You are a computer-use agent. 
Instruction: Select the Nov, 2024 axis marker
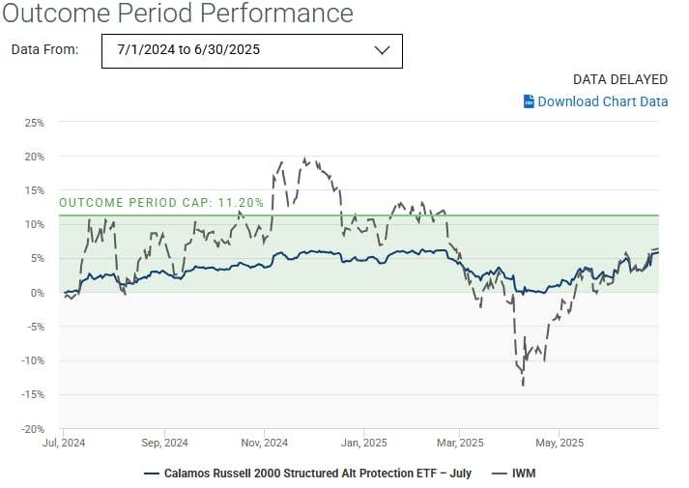pos(264,443)
